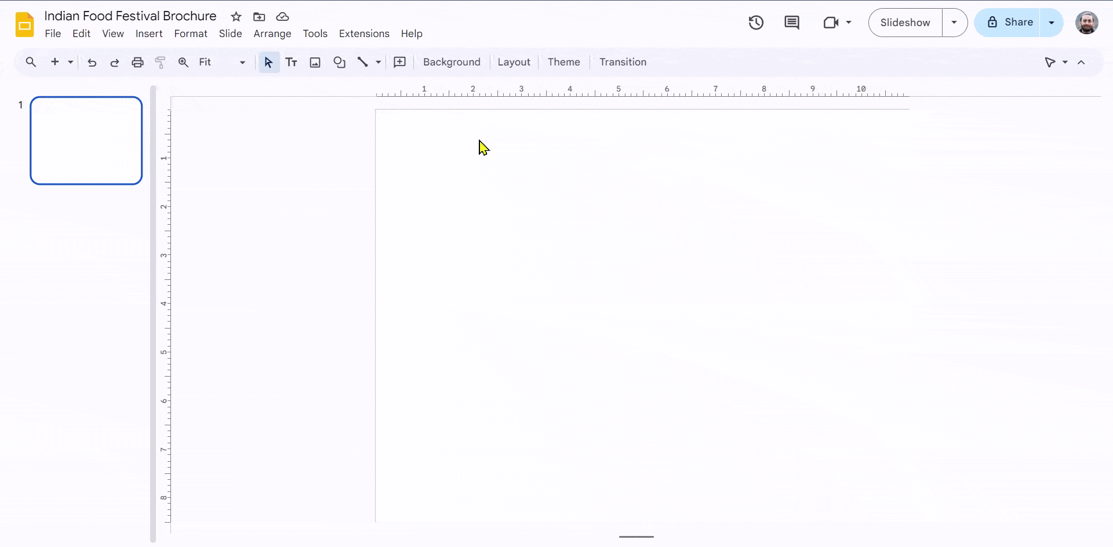Select the Shape tool

coord(339,62)
